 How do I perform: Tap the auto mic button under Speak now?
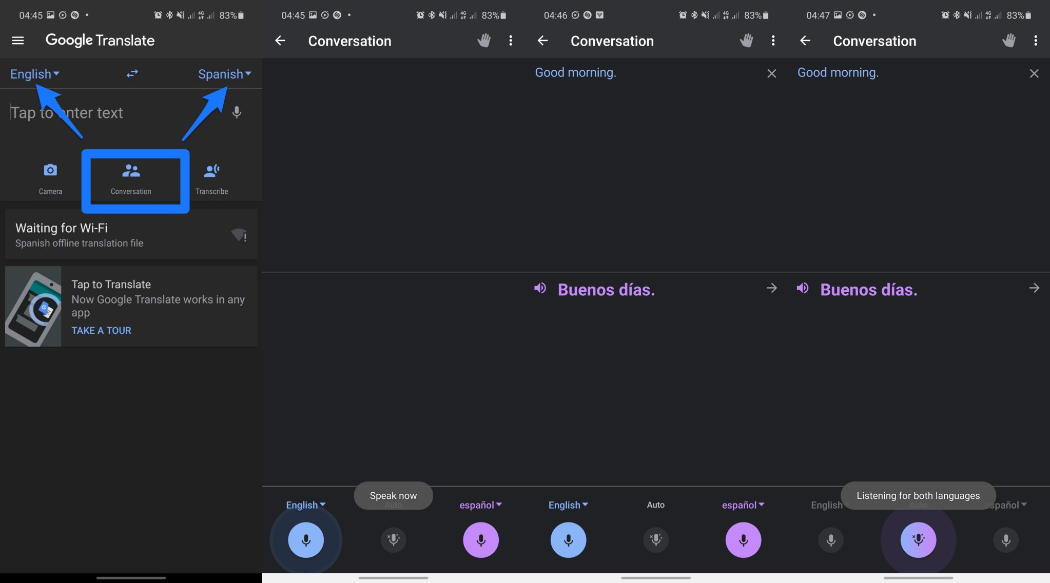coord(394,539)
